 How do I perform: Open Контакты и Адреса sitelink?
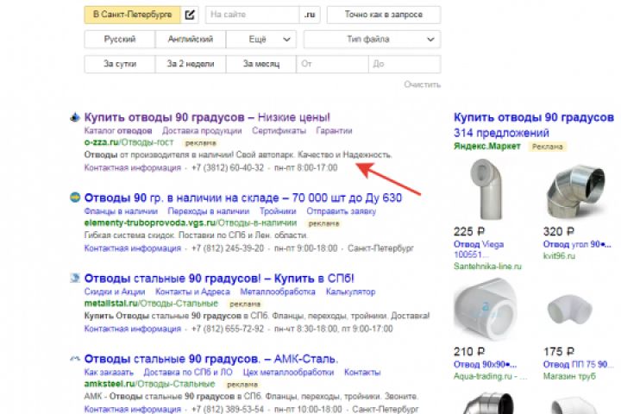click(192, 292)
